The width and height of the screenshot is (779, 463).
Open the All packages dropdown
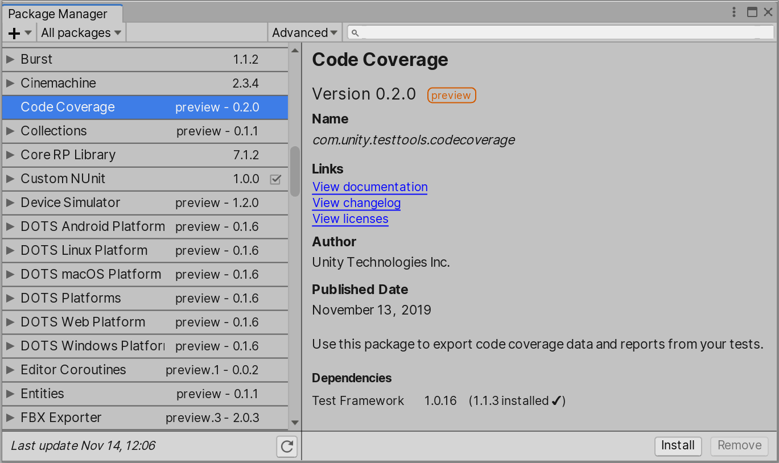pyautogui.click(x=81, y=33)
